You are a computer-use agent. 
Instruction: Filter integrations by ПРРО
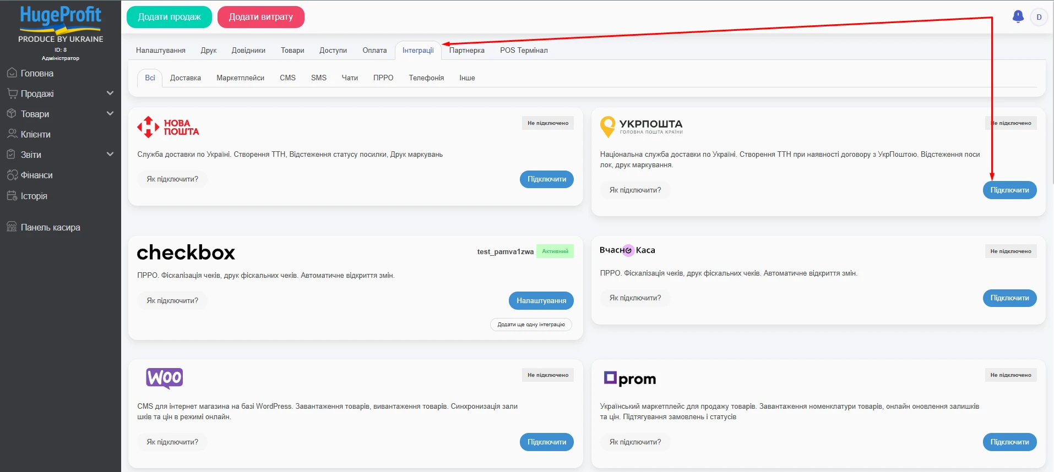(383, 78)
